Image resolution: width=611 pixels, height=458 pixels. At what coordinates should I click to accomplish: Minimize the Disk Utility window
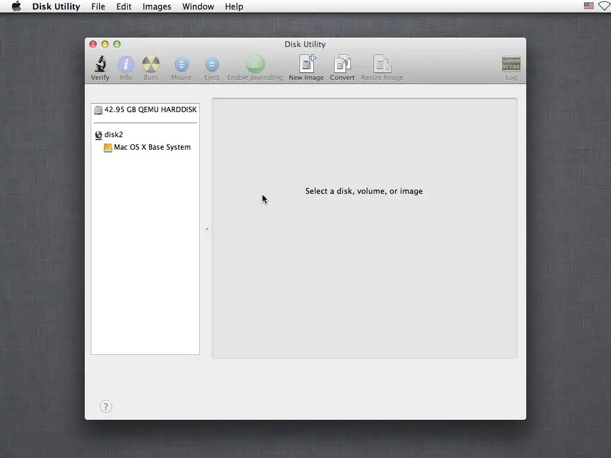[105, 44]
